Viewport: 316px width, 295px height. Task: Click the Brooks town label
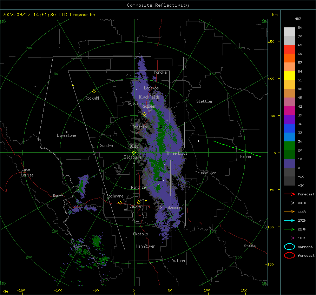point(250,246)
